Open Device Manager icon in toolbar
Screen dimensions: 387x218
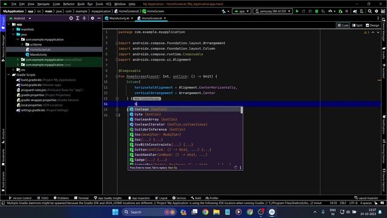(x=362, y=12)
